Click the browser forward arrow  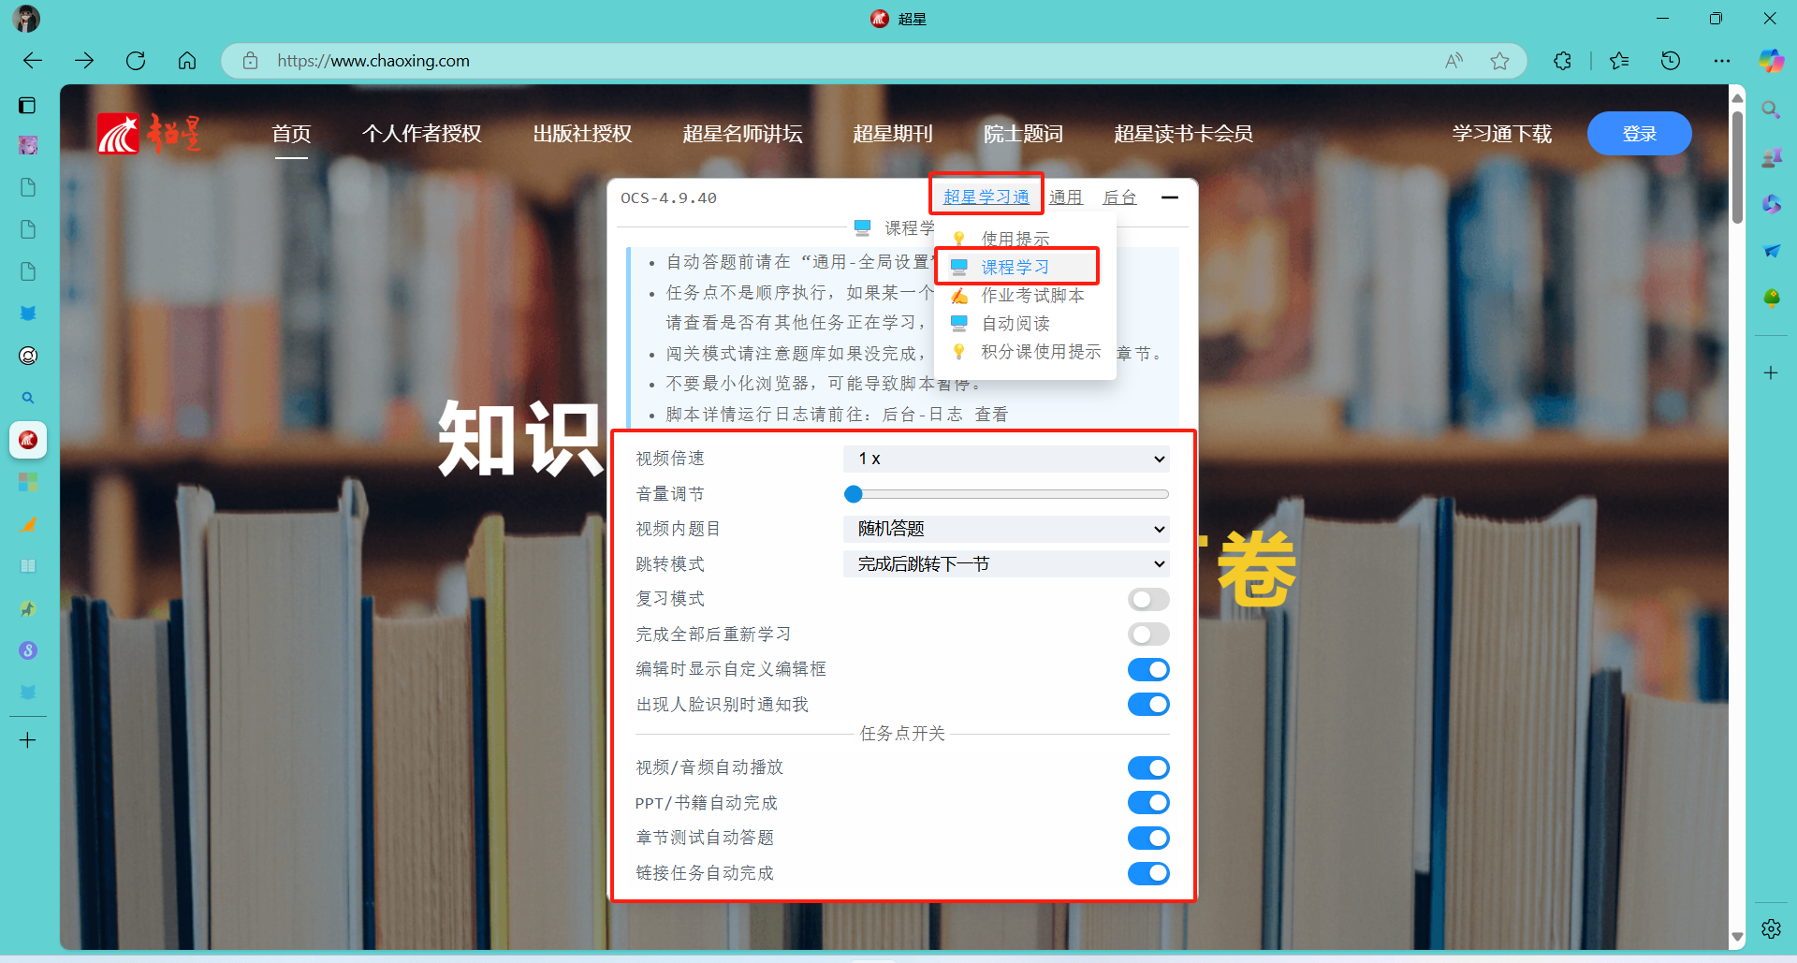coord(84,61)
